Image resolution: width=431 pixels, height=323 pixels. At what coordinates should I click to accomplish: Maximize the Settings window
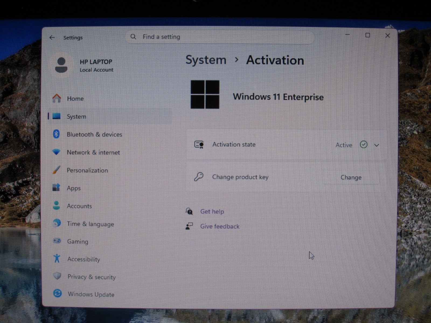point(367,35)
